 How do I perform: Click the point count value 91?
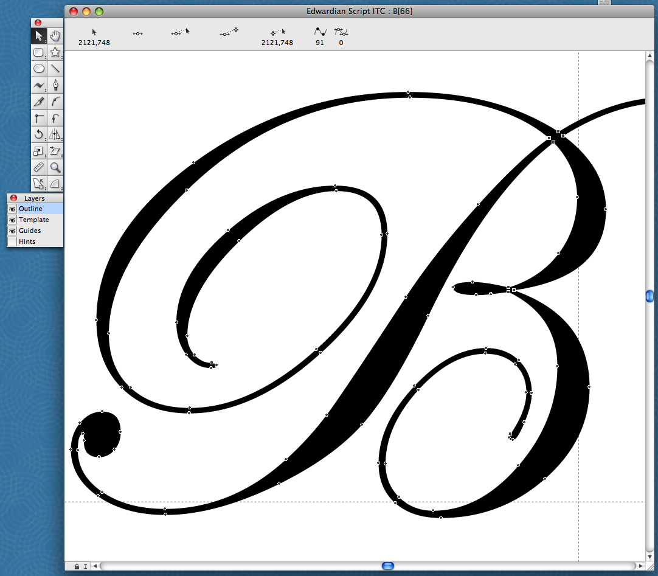tap(320, 43)
